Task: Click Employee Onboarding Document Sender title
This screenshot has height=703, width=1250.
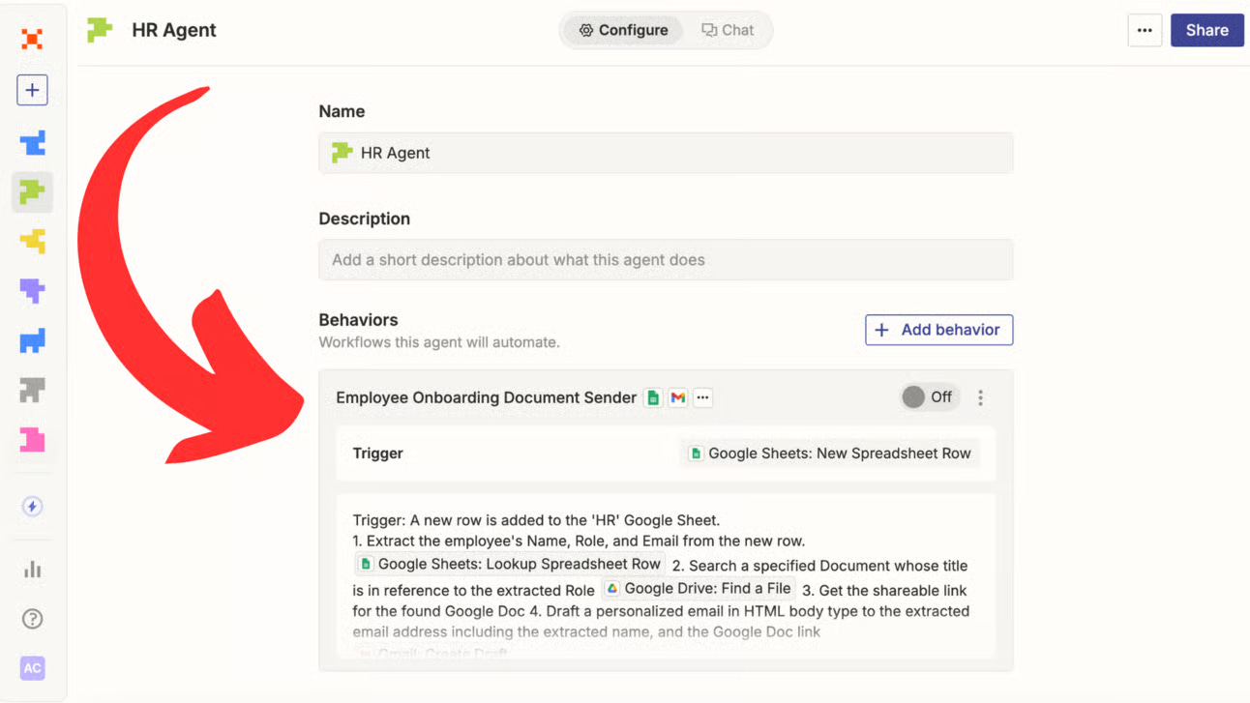Action: 486,397
